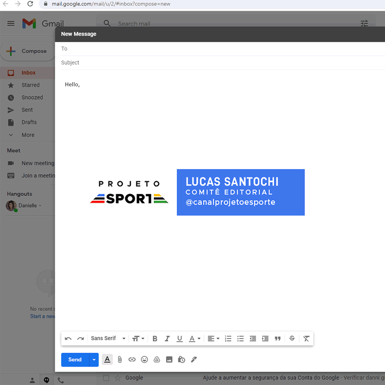
Task: Insert a link
Action: [x=132, y=360]
